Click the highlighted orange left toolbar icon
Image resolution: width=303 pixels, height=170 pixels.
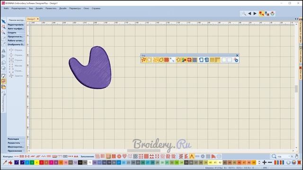point(3,82)
